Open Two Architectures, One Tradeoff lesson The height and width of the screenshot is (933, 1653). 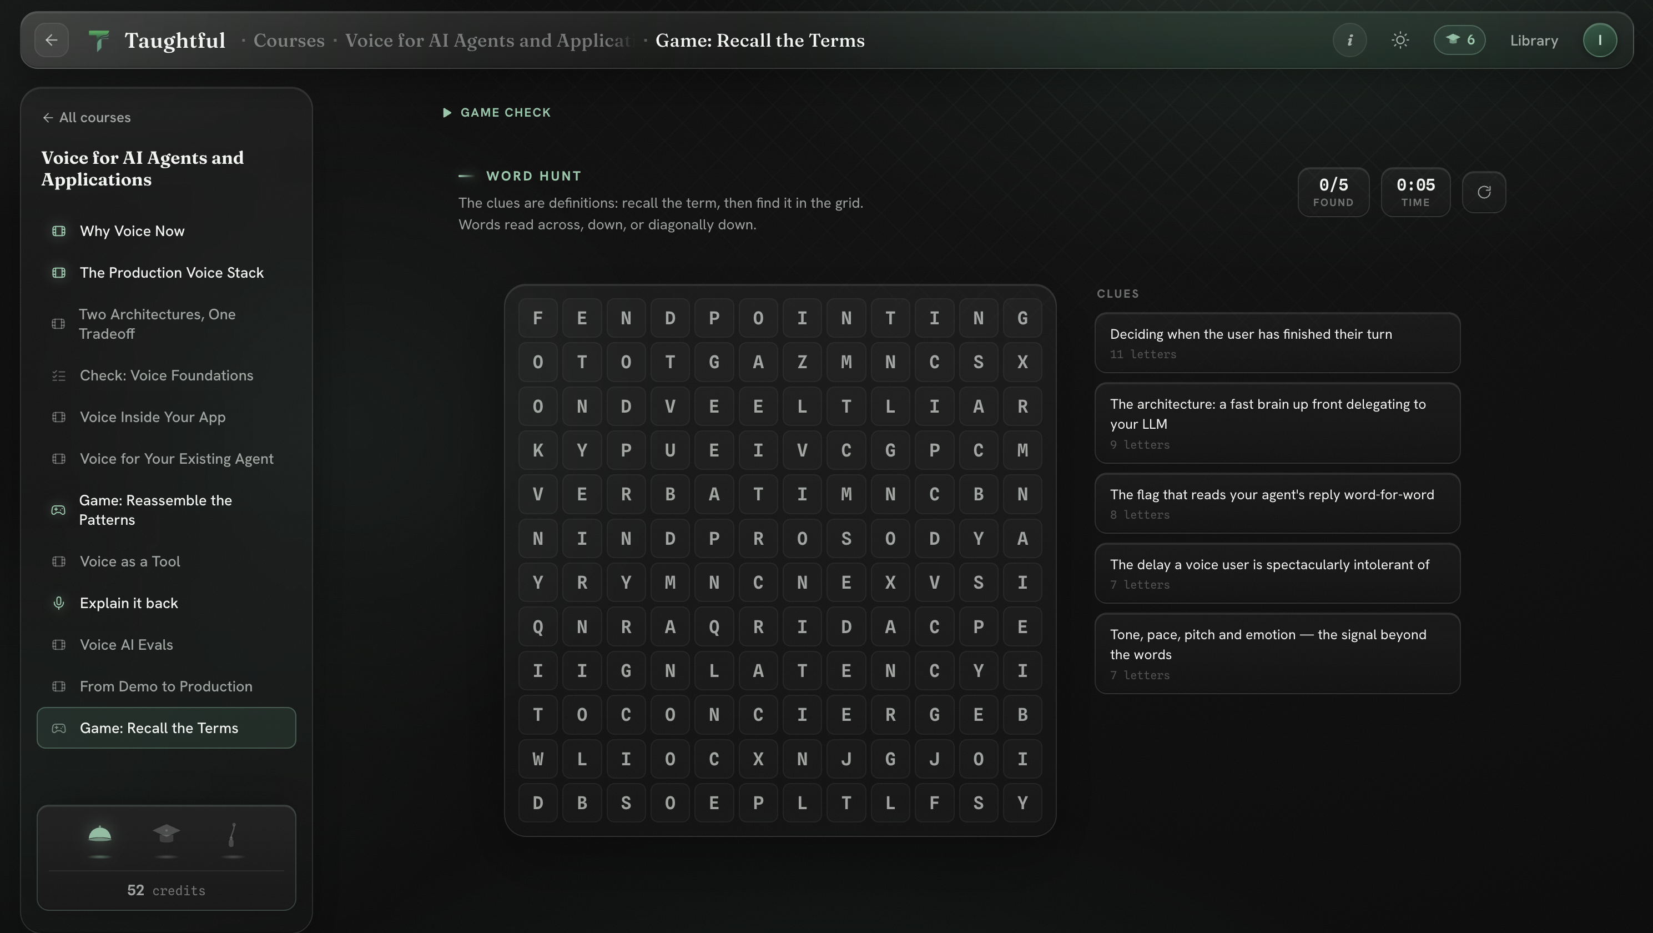(166, 324)
